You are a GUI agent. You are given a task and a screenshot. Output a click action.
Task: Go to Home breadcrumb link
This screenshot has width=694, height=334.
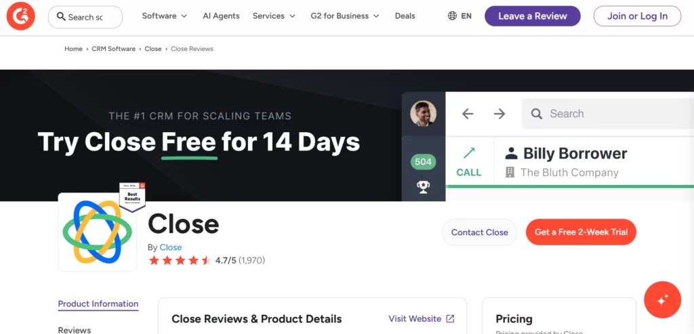point(73,49)
